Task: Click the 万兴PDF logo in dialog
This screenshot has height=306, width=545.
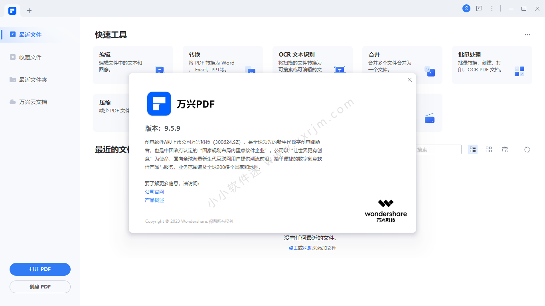Action: 159,104
